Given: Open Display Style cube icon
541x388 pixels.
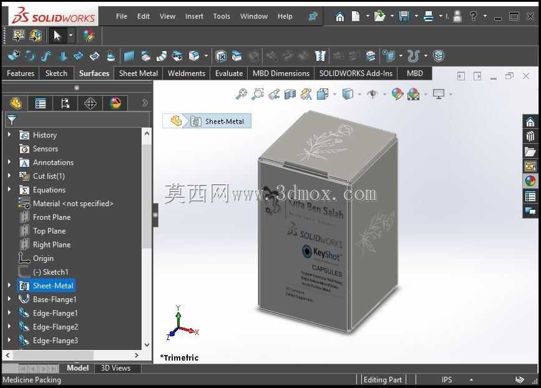Looking at the screenshot, I should point(348,93).
